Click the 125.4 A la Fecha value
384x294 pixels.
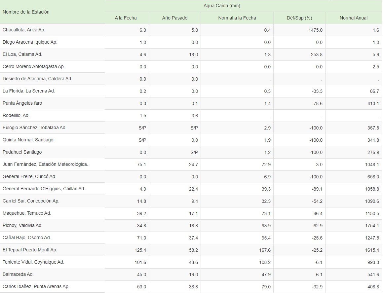pyautogui.click(x=140, y=250)
